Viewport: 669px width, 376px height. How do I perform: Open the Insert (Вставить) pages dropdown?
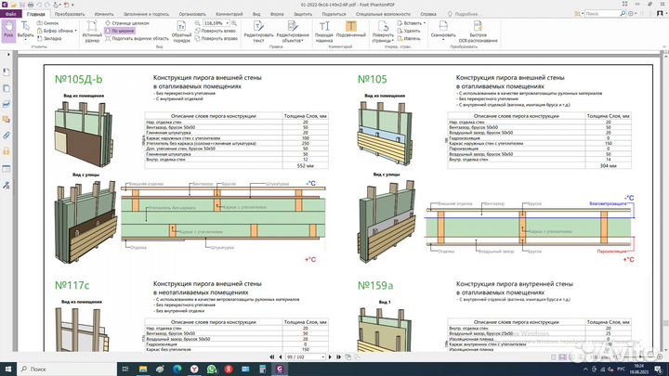pos(412,23)
